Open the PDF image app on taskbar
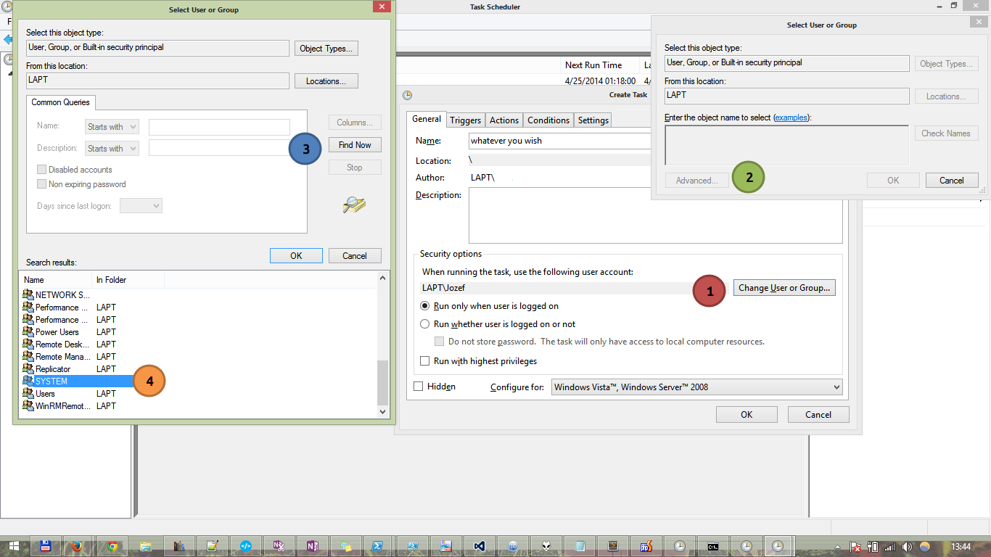The width and height of the screenshot is (991, 557). (446, 546)
